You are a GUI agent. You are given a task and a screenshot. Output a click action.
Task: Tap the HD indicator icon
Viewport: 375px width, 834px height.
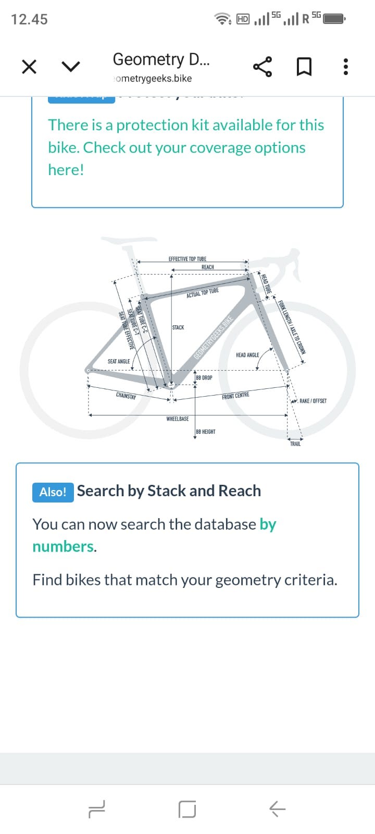[243, 19]
